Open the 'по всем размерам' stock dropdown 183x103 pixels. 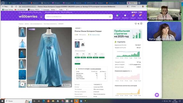pos(96,69)
